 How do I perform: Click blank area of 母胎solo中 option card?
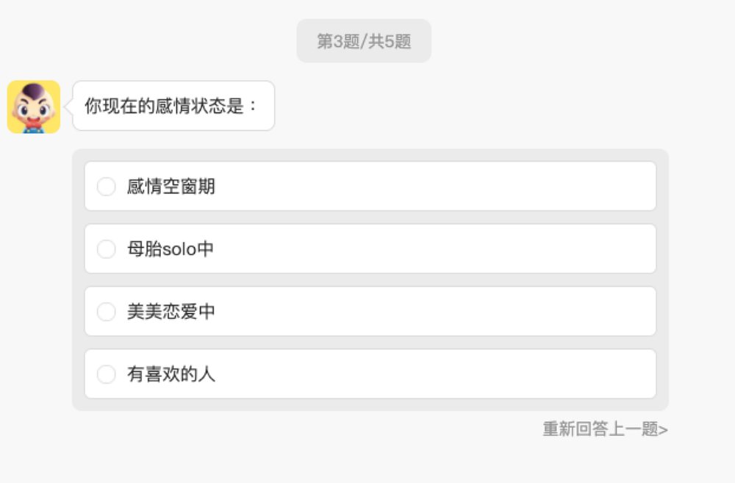click(x=441, y=249)
